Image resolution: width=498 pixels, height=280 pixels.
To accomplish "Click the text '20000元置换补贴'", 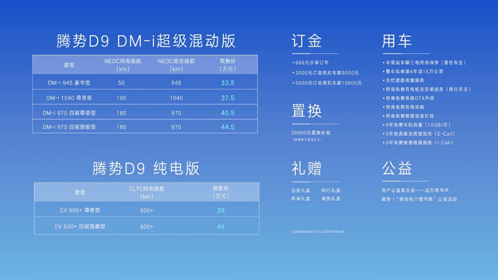I will (311, 133).
